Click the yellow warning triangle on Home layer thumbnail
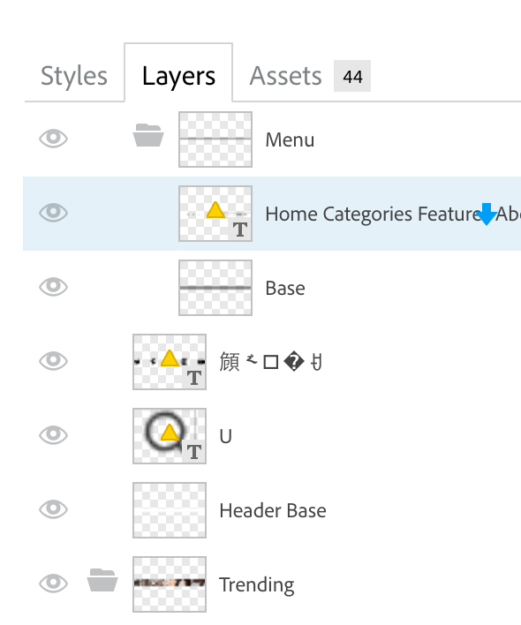This screenshot has width=521, height=625. tap(215, 210)
